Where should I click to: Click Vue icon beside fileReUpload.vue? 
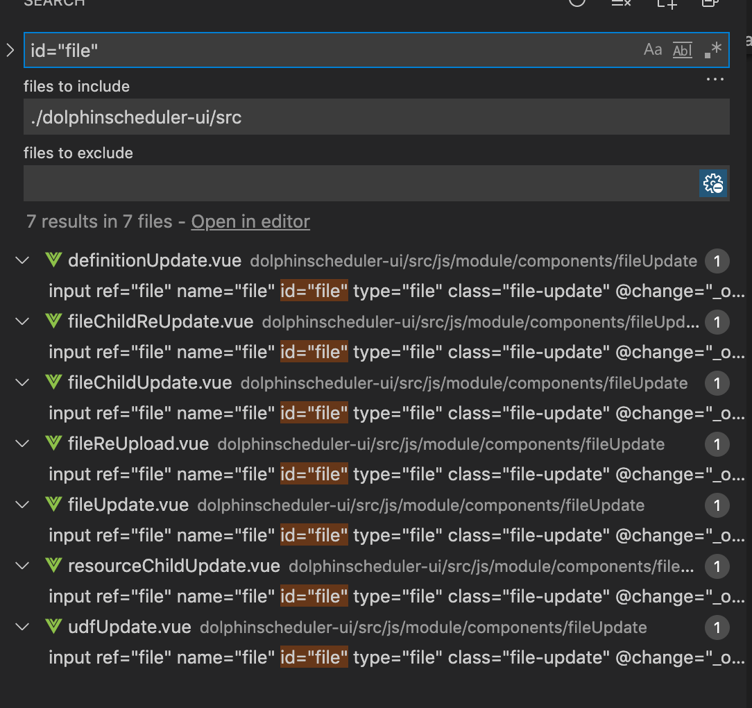click(x=53, y=443)
